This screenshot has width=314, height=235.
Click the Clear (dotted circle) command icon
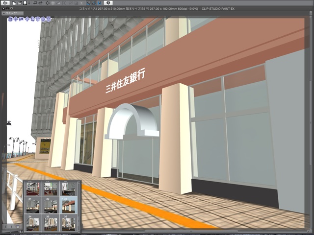48,3
